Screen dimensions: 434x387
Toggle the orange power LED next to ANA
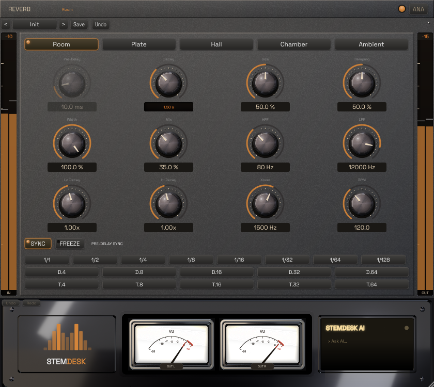(x=401, y=9)
